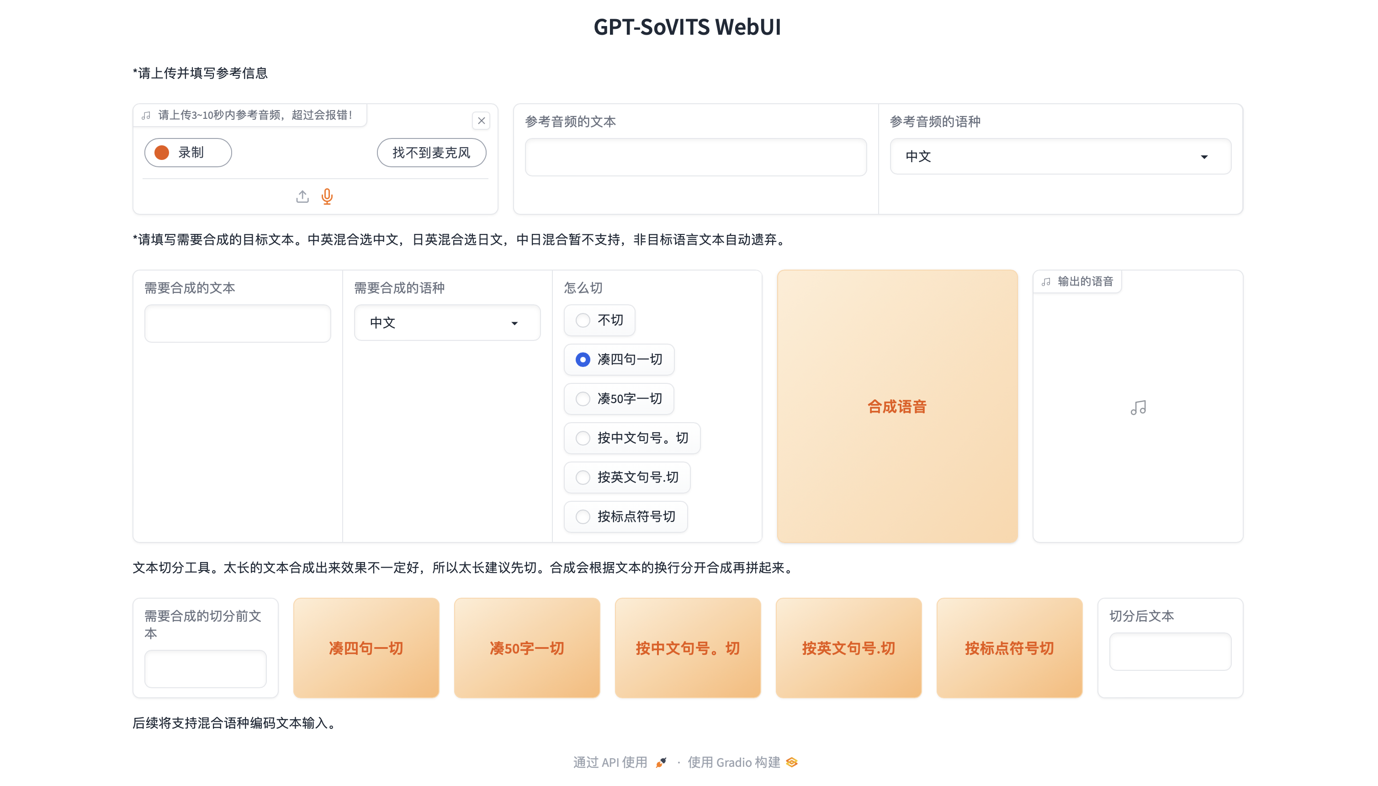Screen dimensions: 1378x786
Task: Click the microphone icon below the record area
Action: pyautogui.click(x=327, y=196)
